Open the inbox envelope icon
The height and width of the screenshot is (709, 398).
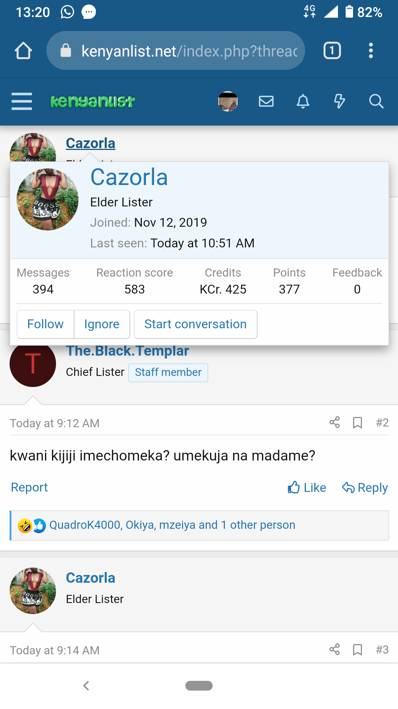pyautogui.click(x=266, y=101)
